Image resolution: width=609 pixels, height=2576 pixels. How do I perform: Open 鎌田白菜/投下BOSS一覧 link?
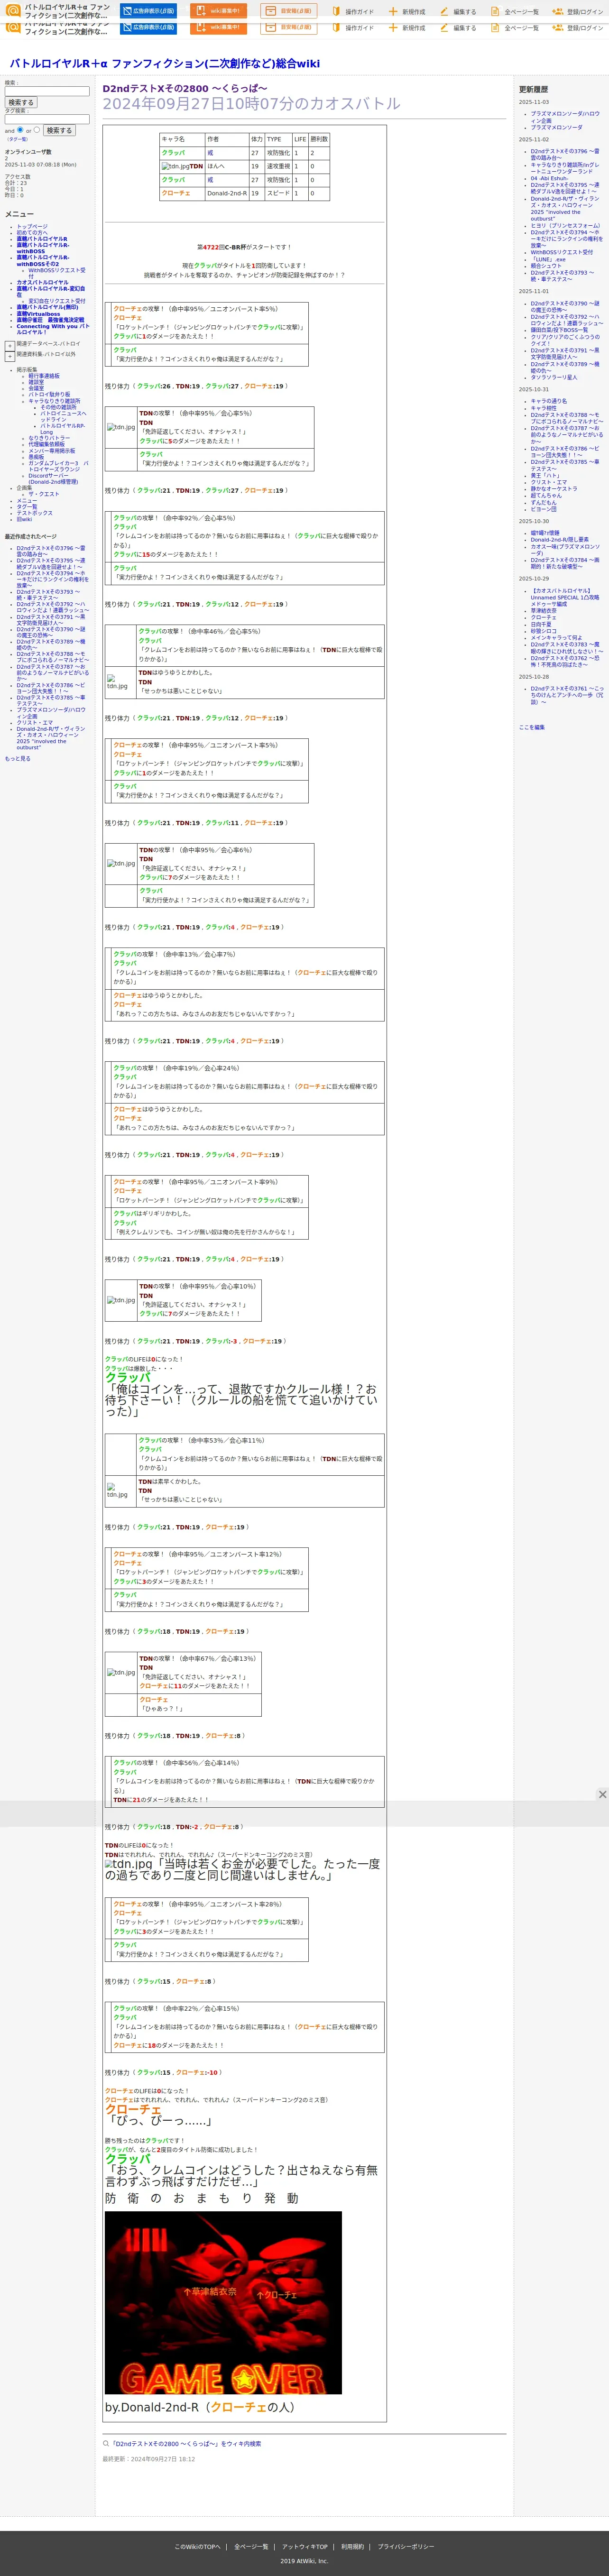point(559,330)
